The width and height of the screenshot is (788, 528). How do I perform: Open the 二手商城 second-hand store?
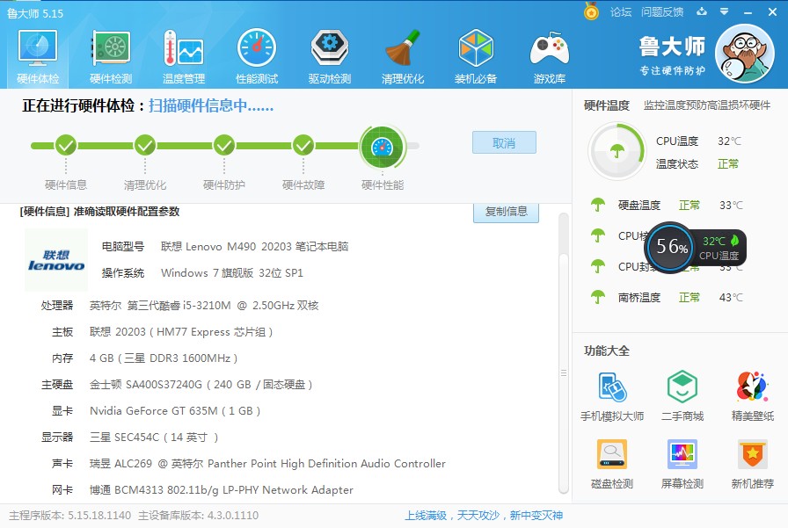(682, 395)
